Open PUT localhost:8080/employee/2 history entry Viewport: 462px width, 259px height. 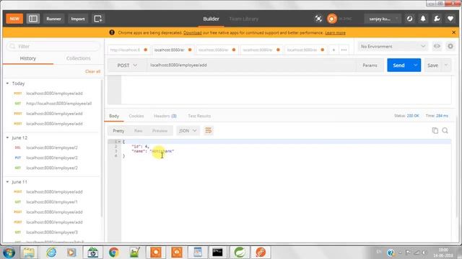point(53,158)
